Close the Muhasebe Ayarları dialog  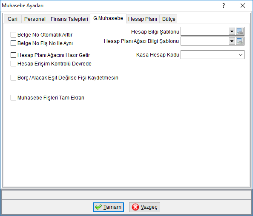tap(243, 6)
